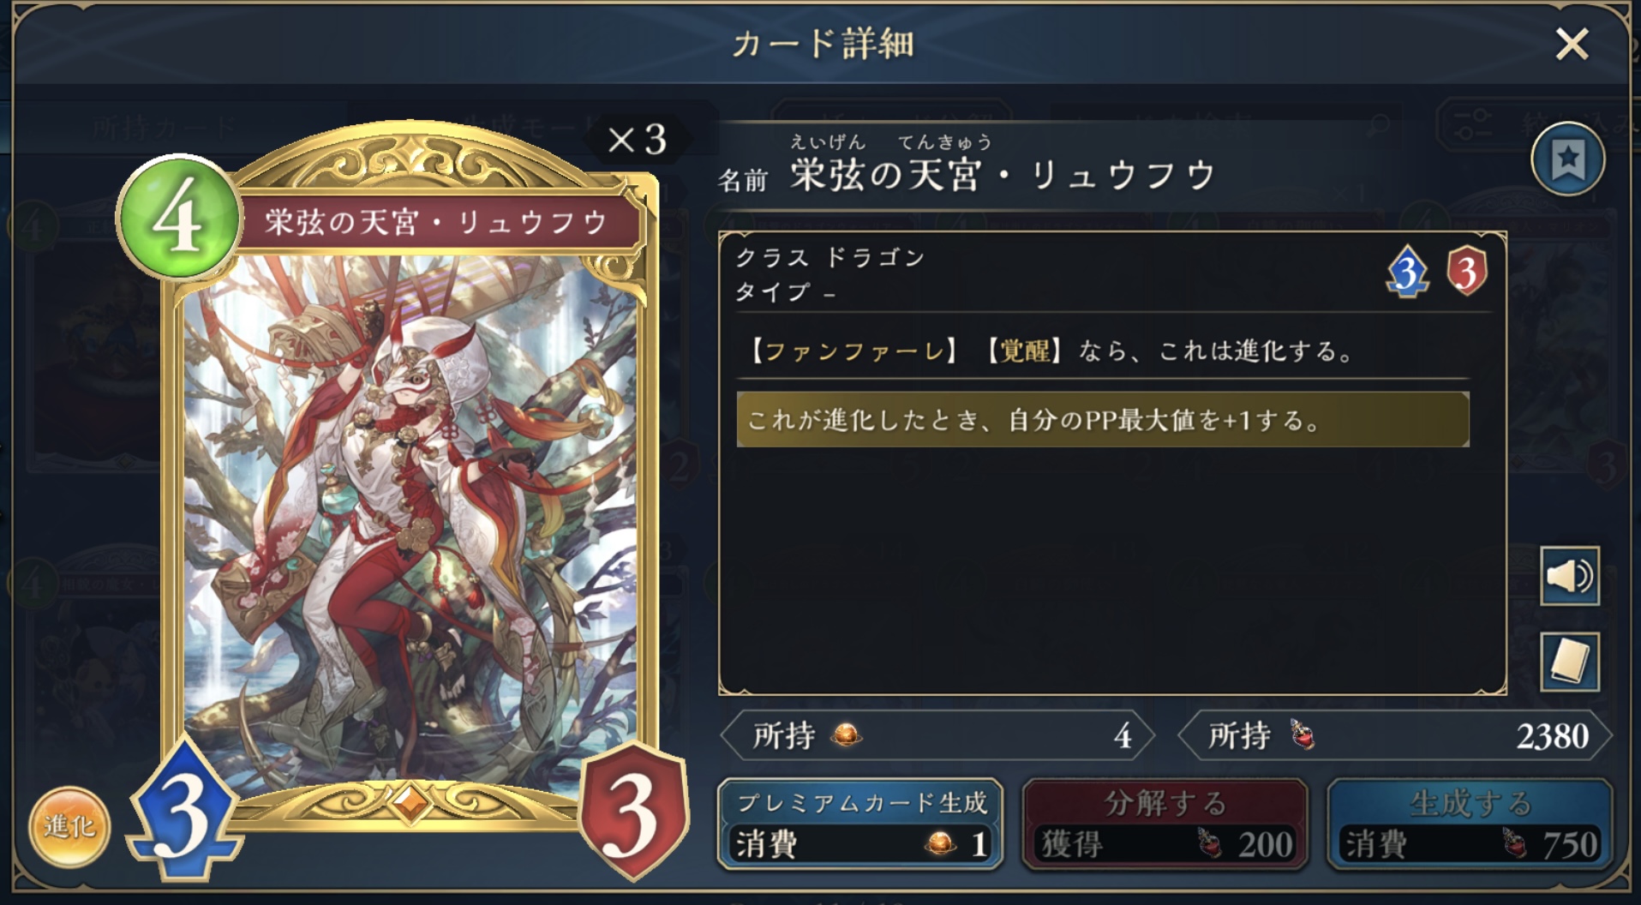Click the 【ファンファーレ】 keyword text
Image resolution: width=1641 pixels, height=905 pixels.
coord(853,351)
